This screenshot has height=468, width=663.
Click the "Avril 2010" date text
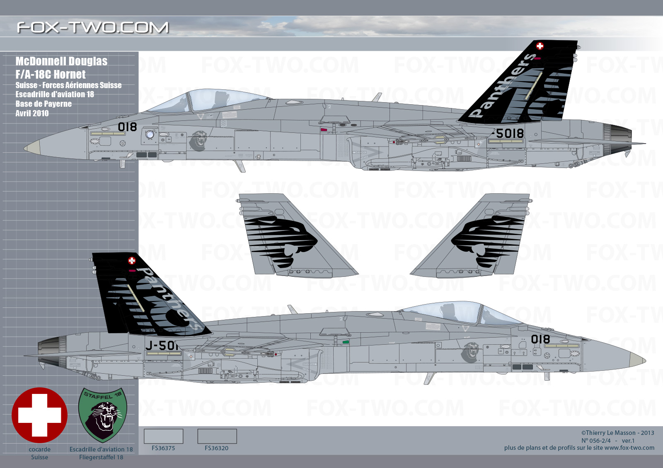point(32,113)
